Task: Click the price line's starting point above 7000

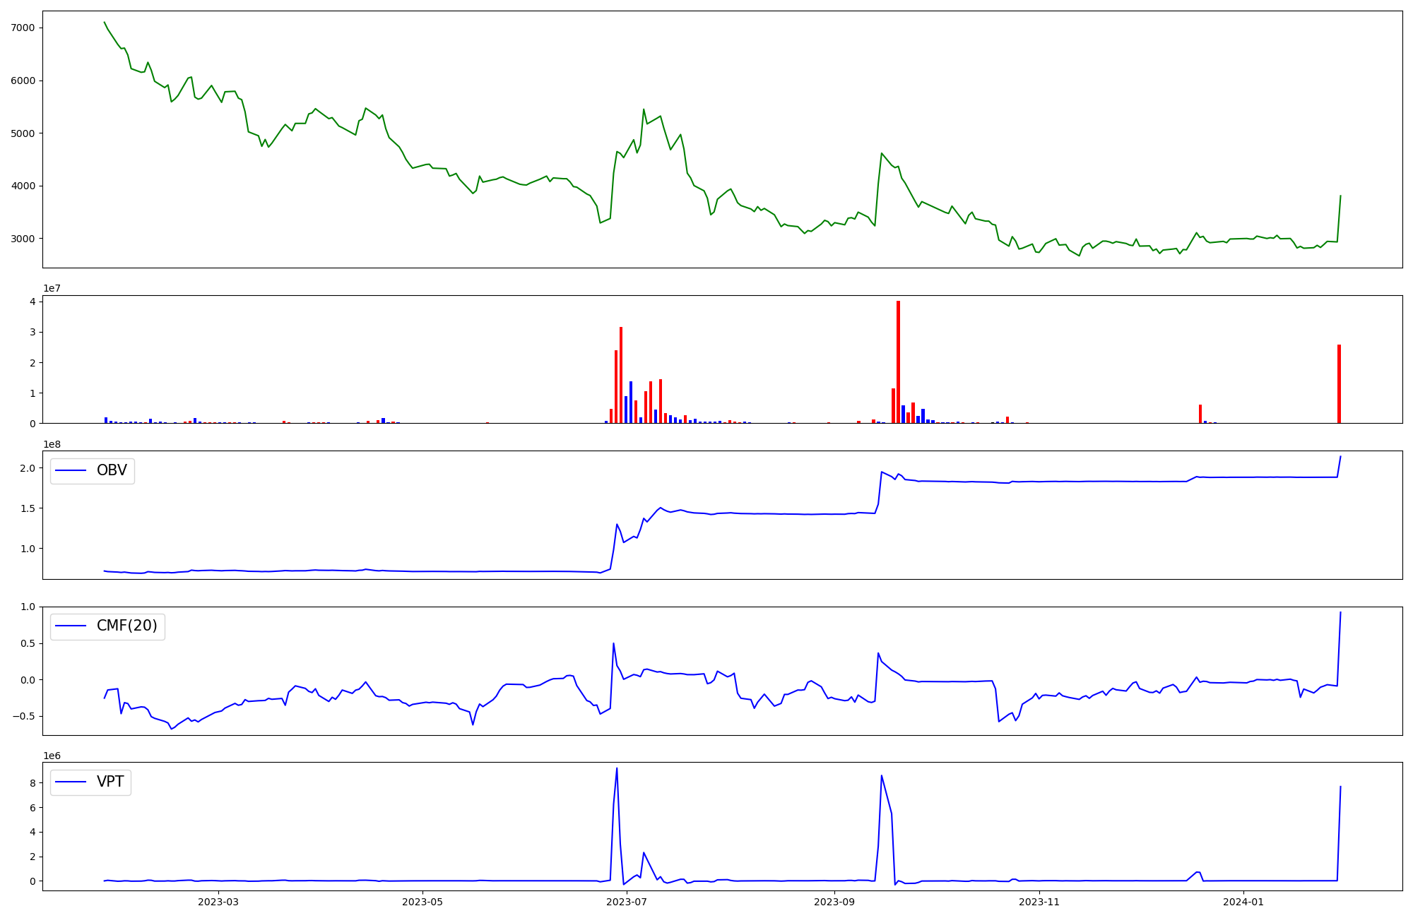Action: [x=105, y=22]
